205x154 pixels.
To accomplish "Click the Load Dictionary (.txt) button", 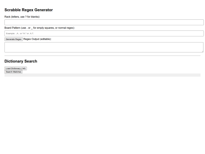I will coord(16,68).
